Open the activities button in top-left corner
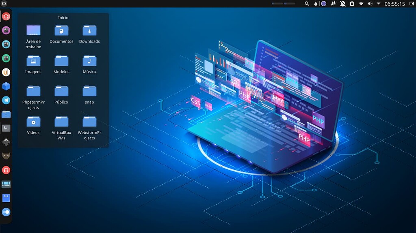Viewport: 416px width, 233px height. [x=4, y=4]
